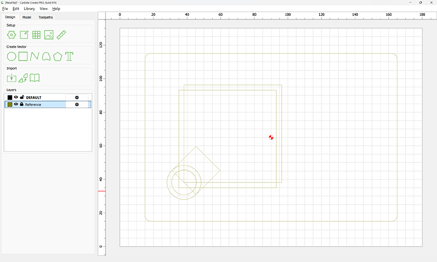Open Reference layer settings gear
The height and width of the screenshot is (262, 437).
tap(77, 104)
